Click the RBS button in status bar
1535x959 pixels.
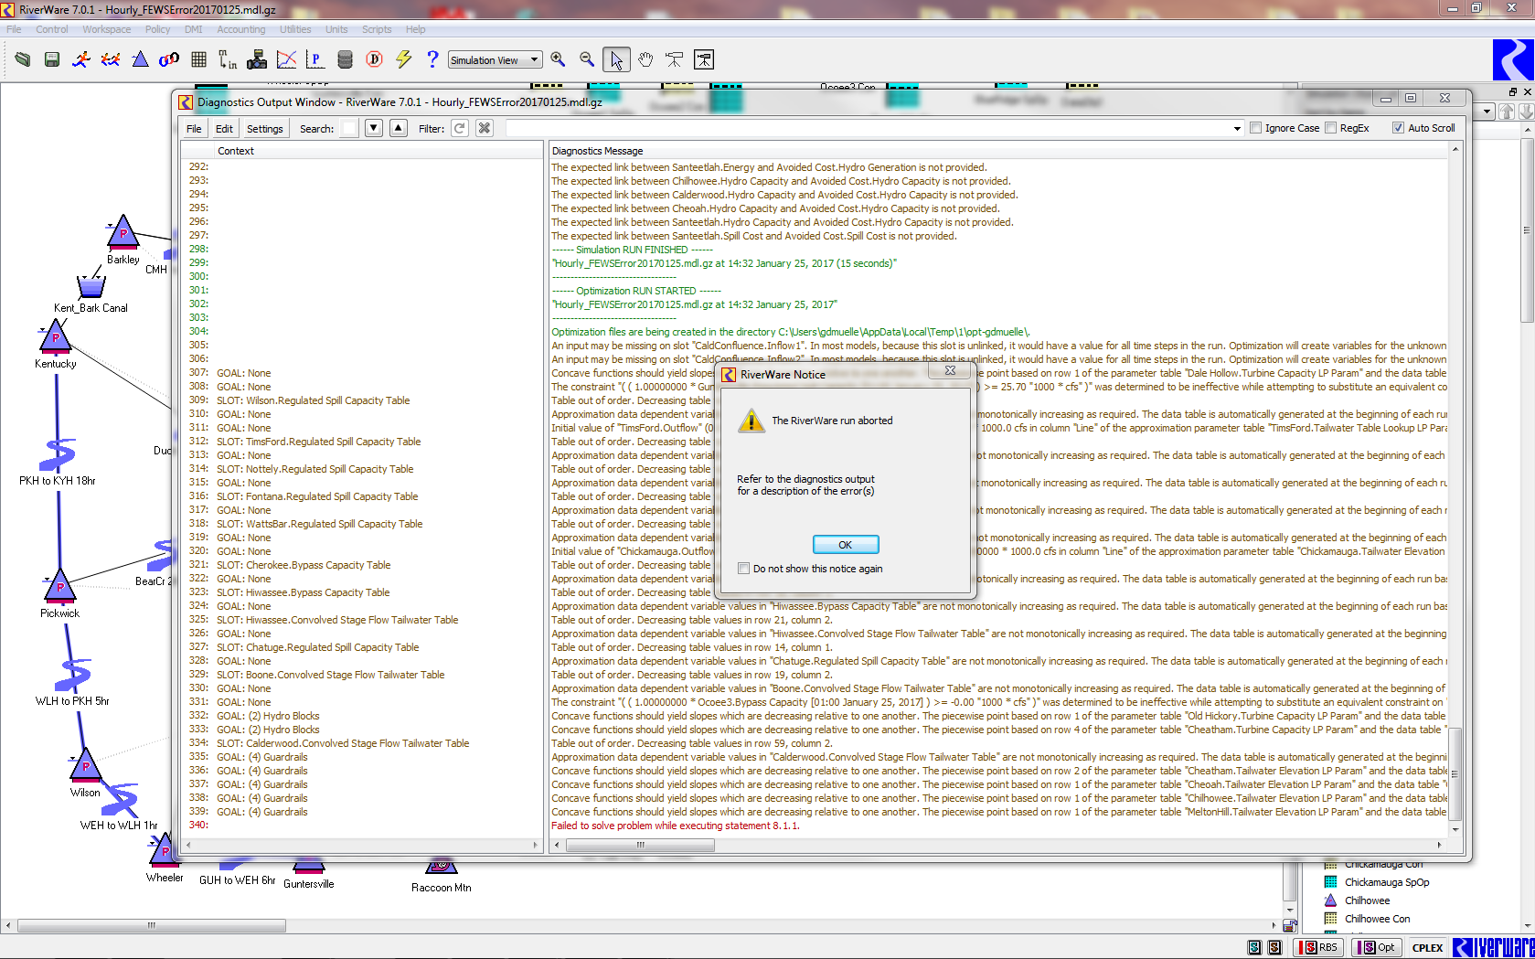coord(1318,947)
